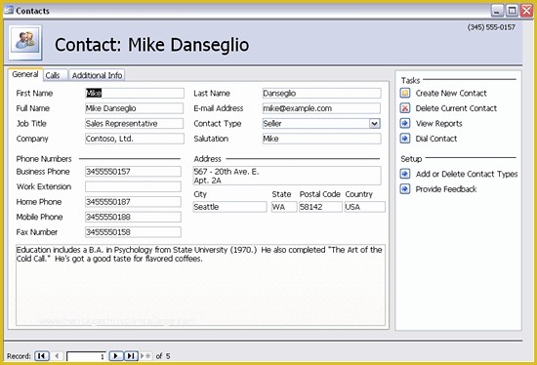Open the Additional Info tab
The image size is (537, 365).
[x=97, y=75]
